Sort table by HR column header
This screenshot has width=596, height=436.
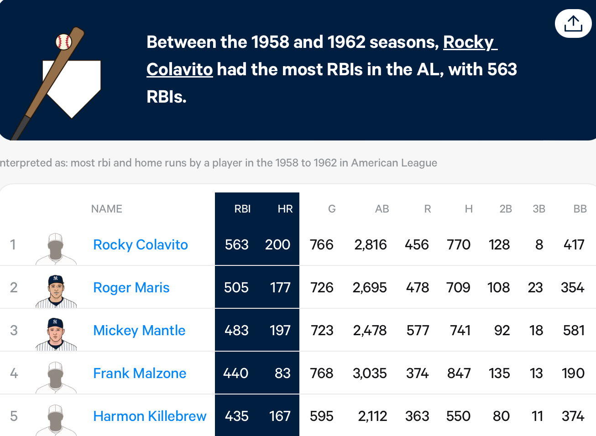285,209
